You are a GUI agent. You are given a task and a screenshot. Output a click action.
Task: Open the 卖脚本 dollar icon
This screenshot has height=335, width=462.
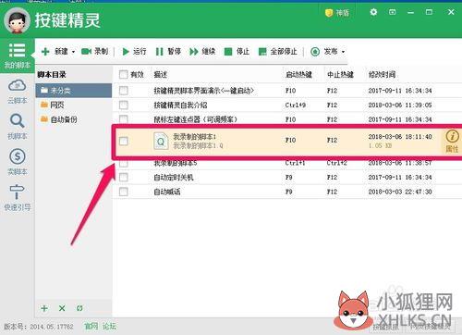pyautogui.click(x=17, y=156)
